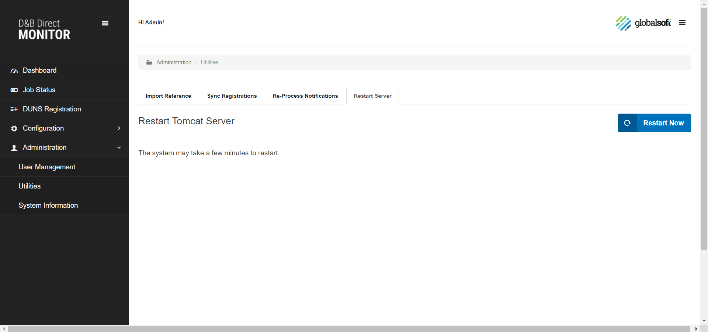Click the horizontal scrollbar right arrow

[x=696, y=329]
